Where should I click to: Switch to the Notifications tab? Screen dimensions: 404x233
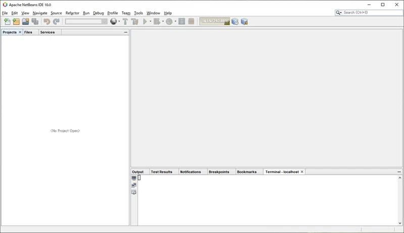[x=190, y=172]
